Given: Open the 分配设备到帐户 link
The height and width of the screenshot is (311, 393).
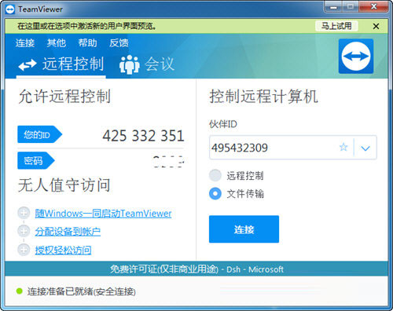Looking at the screenshot, I should pos(68,232).
